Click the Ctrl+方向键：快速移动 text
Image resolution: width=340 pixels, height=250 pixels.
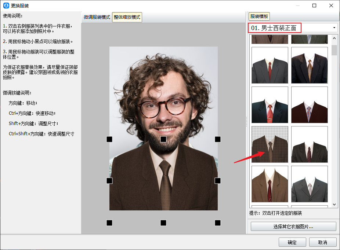pos(32,113)
